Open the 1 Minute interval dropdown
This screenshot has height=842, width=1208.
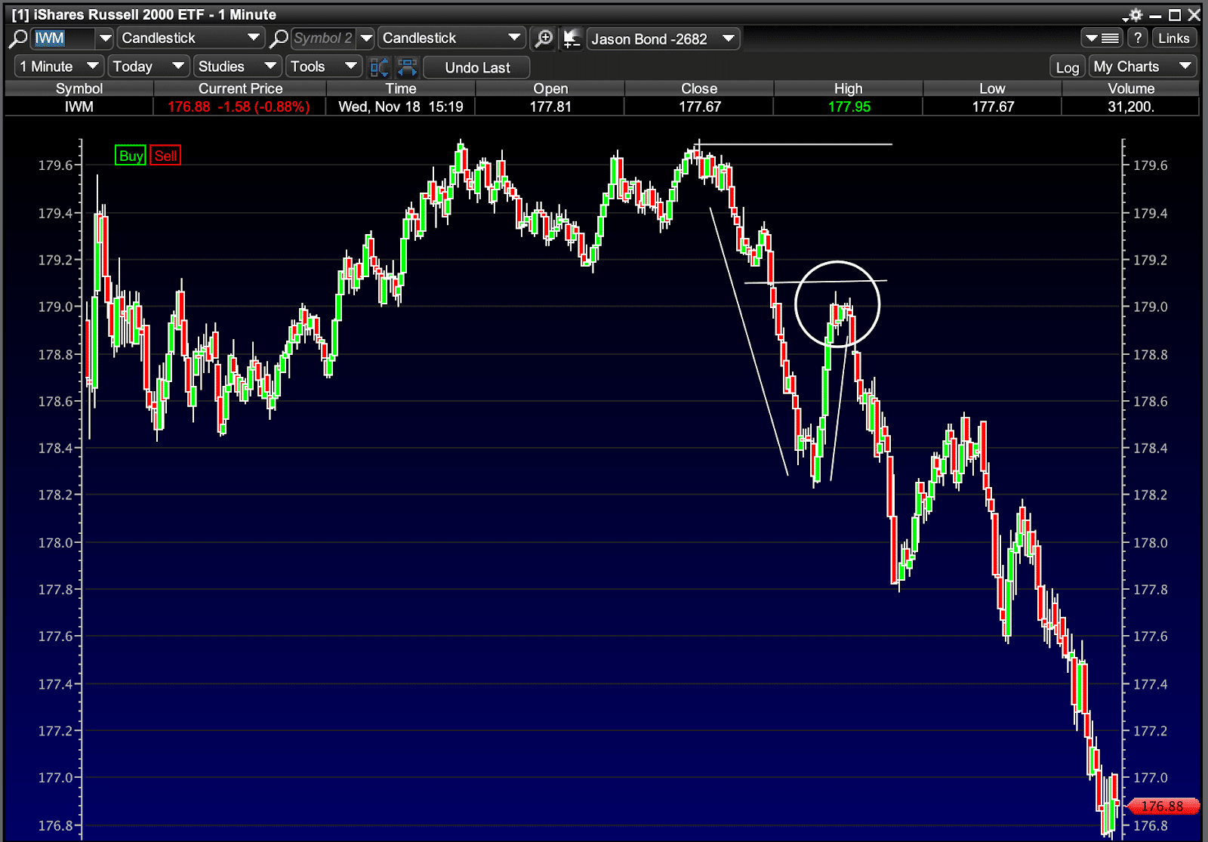[59, 66]
